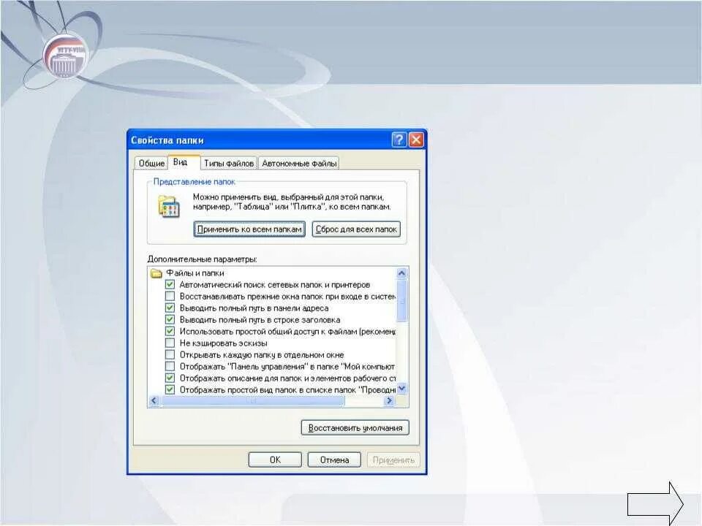Uncheck Использовать простой общий доступ к файлам
The width and height of the screenshot is (702, 526).
click(170, 331)
